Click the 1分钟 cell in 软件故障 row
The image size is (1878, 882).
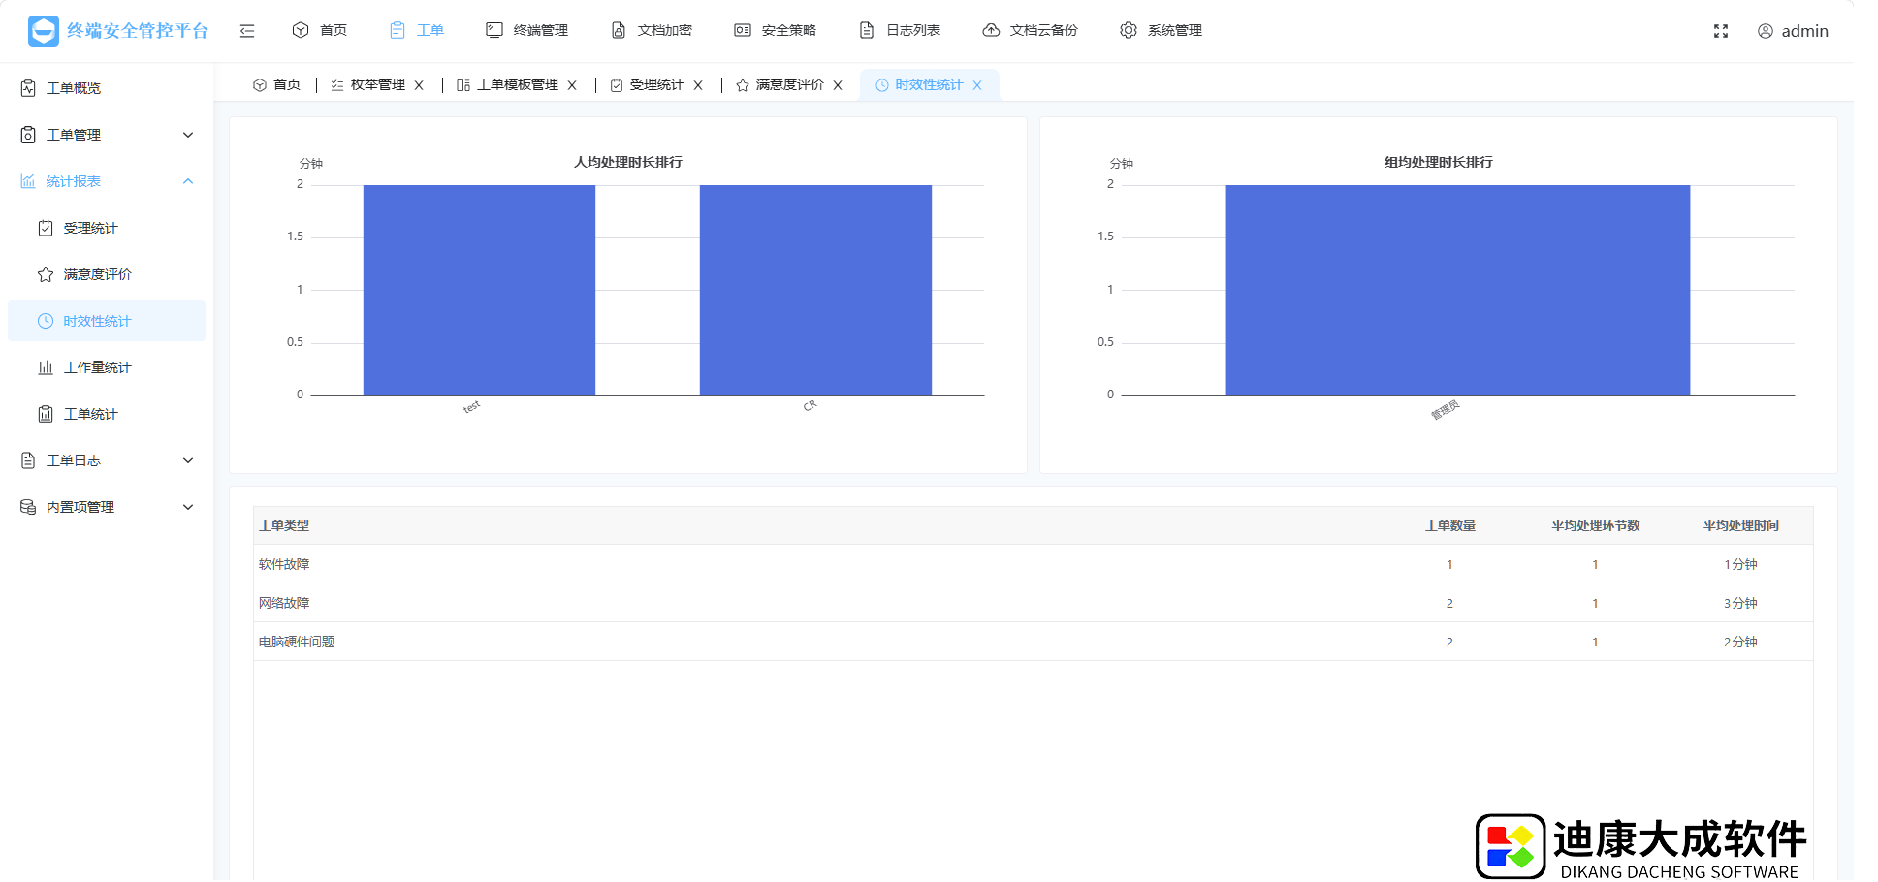coord(1740,564)
